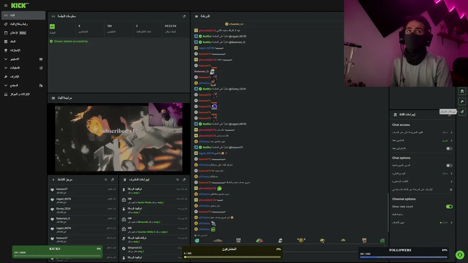Click the "Stream started successfully." message
The height and width of the screenshot is (263, 468).
pyautogui.click(x=71, y=41)
